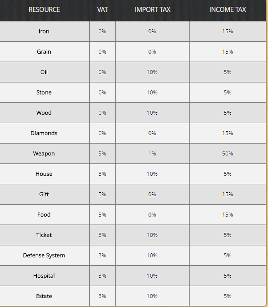Click the Estate resource name
This screenshot has height=307, width=268.
(44, 296)
